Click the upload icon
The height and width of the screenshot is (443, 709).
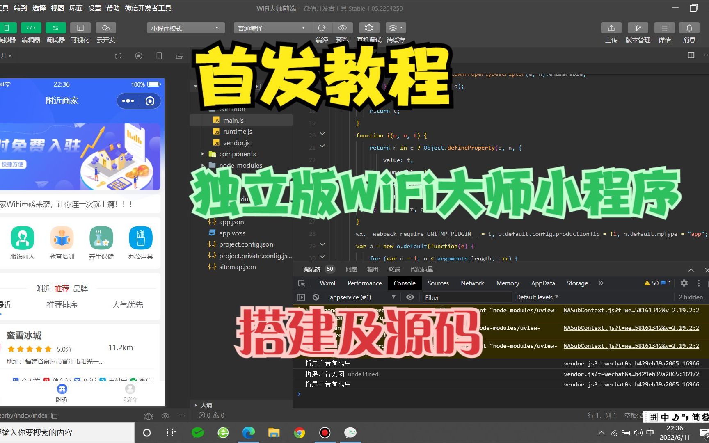click(611, 28)
